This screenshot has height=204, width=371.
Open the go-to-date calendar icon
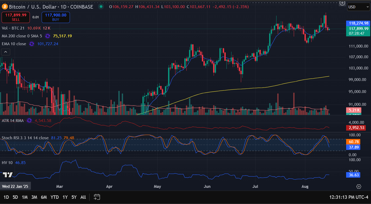97,197
